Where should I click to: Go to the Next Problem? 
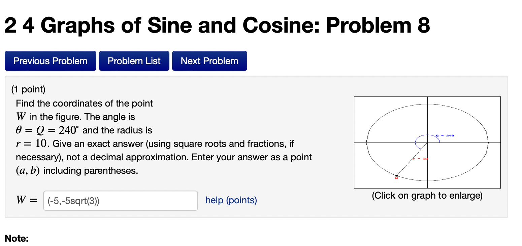(209, 61)
